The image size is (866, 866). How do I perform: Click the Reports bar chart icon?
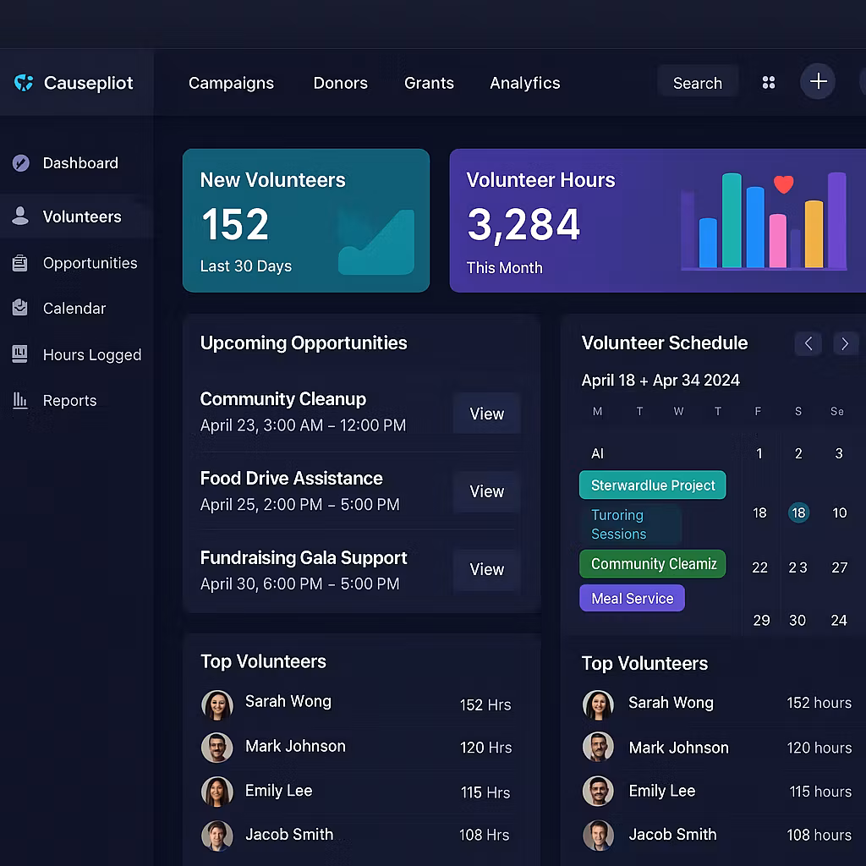(20, 401)
